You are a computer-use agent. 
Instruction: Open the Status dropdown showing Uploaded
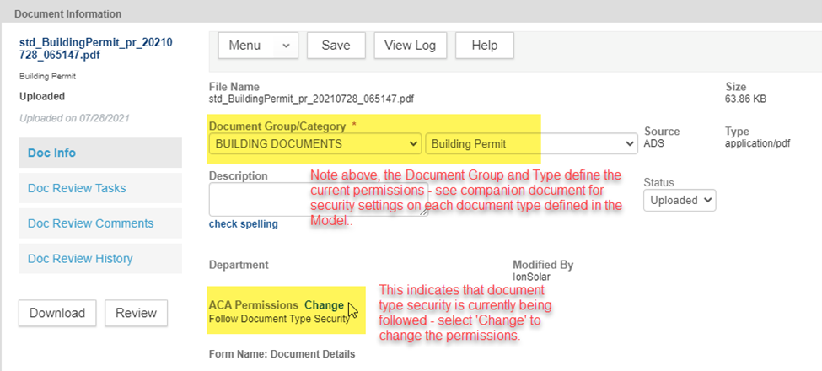point(679,201)
